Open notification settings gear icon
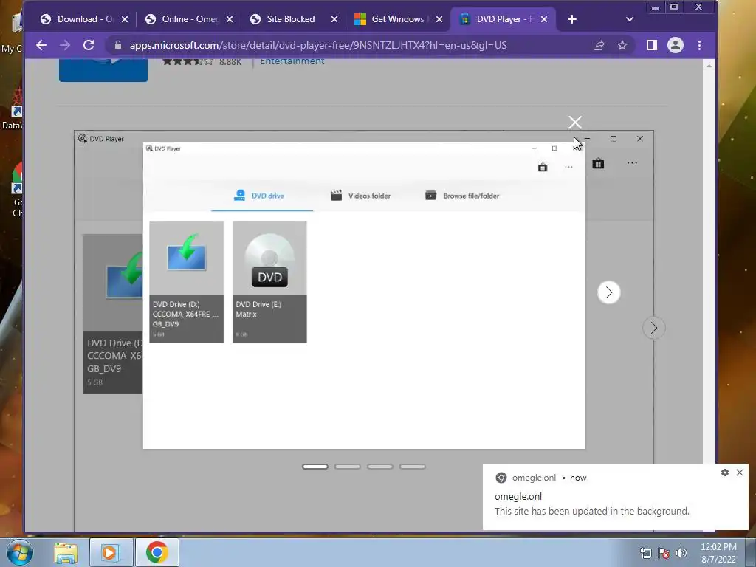 pos(725,472)
